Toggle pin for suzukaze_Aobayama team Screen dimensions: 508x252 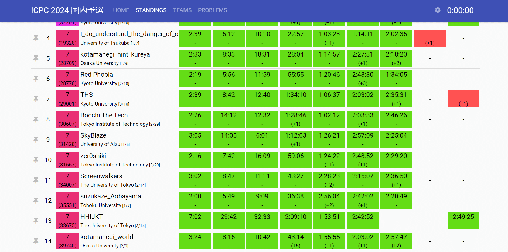point(36,201)
